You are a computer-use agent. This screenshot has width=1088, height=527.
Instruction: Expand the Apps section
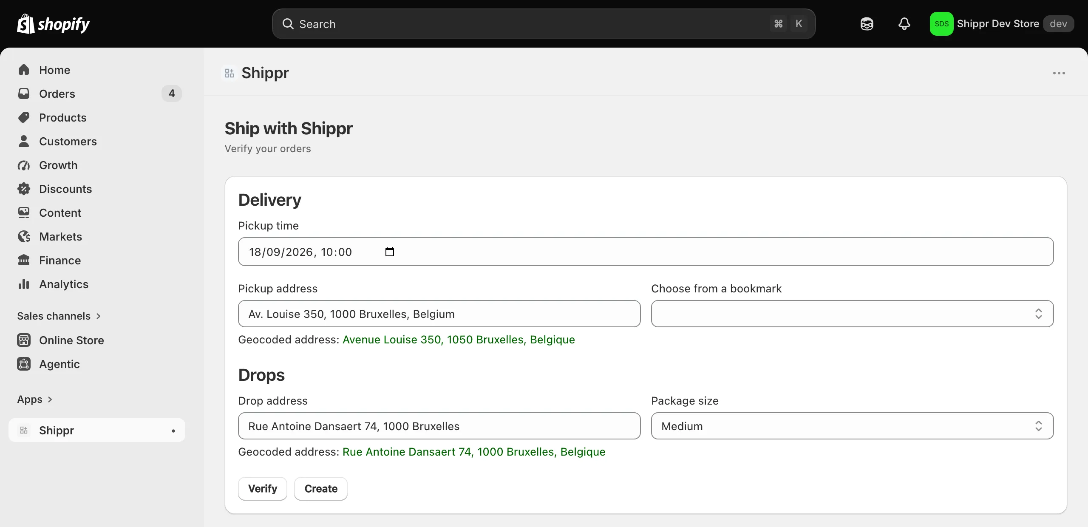(35, 399)
